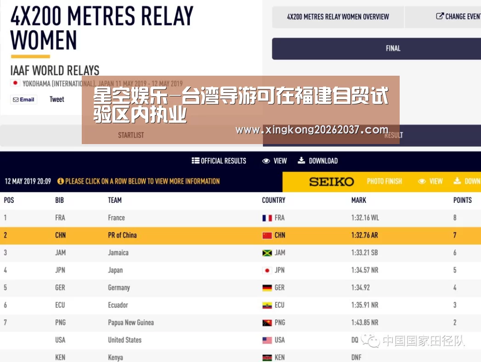
Task: Click the Email share button
Action: tap(23, 100)
